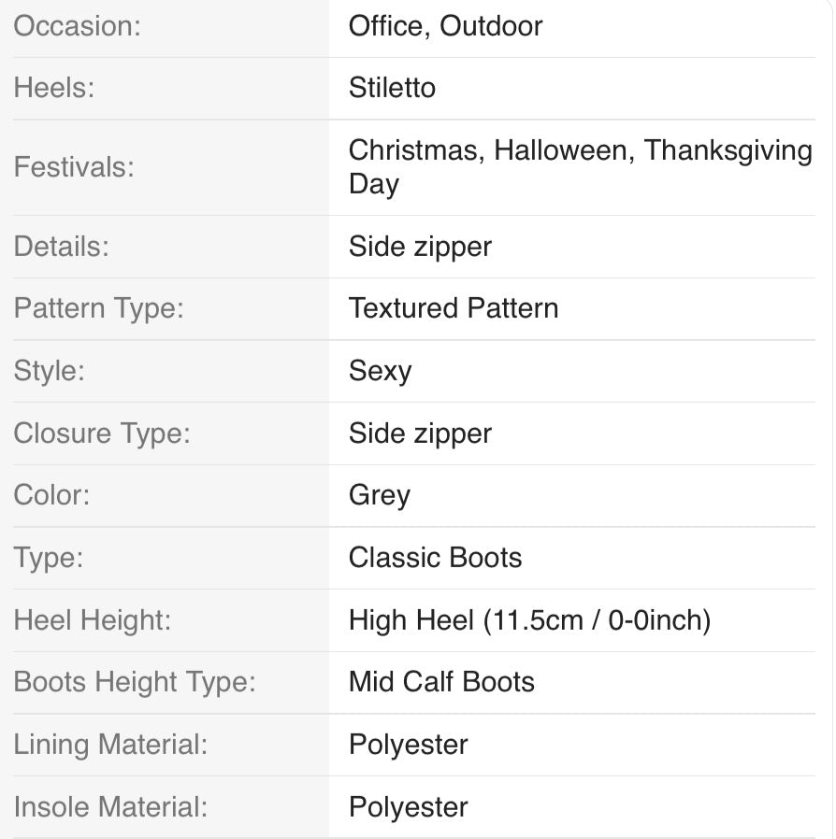Tap the 'Stiletto' heel value
836x839 pixels.
[x=392, y=88]
